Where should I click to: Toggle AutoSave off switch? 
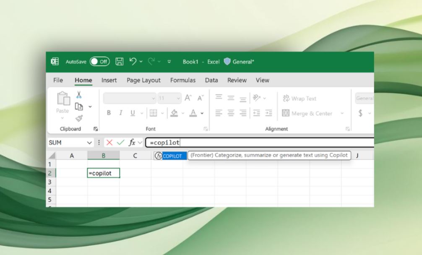(100, 61)
